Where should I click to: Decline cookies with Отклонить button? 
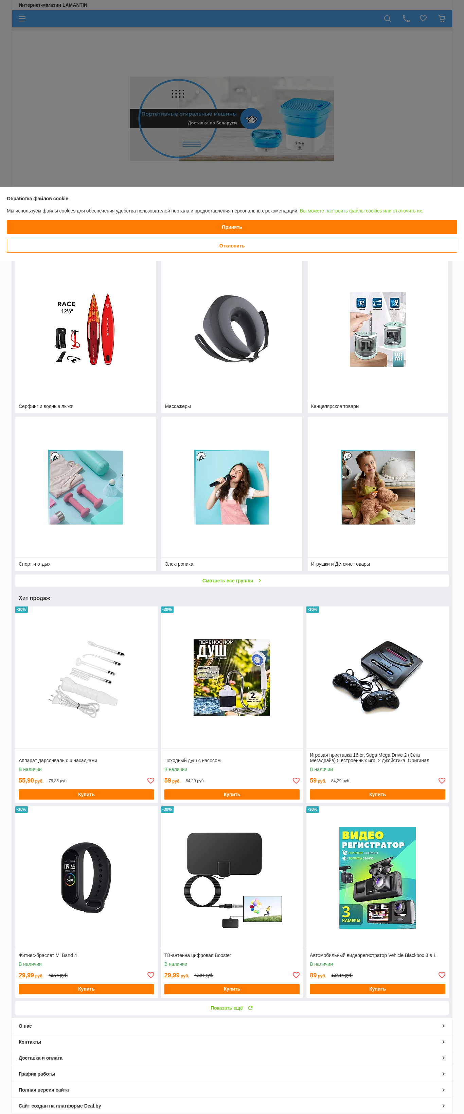232,246
